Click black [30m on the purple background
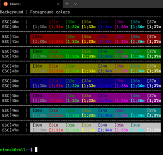163x155 pixels. (37, 96)
